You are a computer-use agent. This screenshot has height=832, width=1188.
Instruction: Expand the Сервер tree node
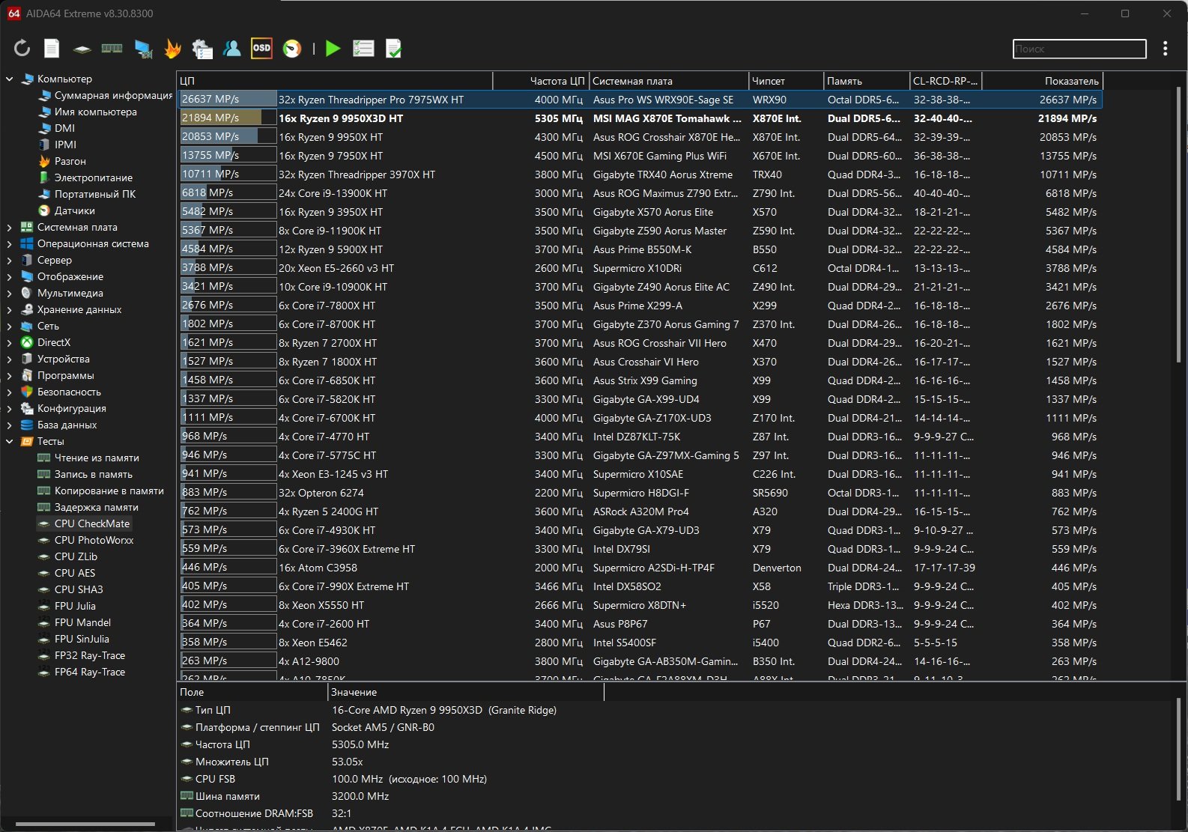click(10, 260)
